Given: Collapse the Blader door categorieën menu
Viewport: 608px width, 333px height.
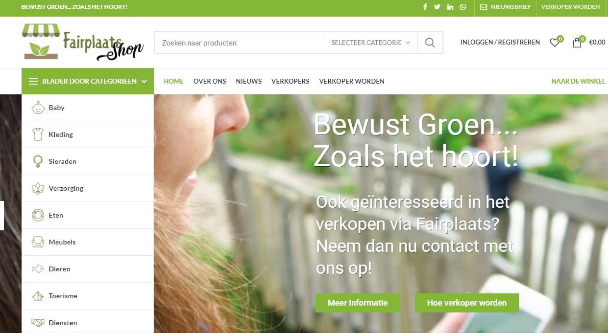Looking at the screenshot, I should tap(88, 81).
